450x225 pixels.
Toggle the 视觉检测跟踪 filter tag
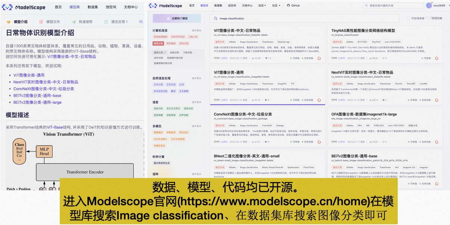[x=161, y=37]
